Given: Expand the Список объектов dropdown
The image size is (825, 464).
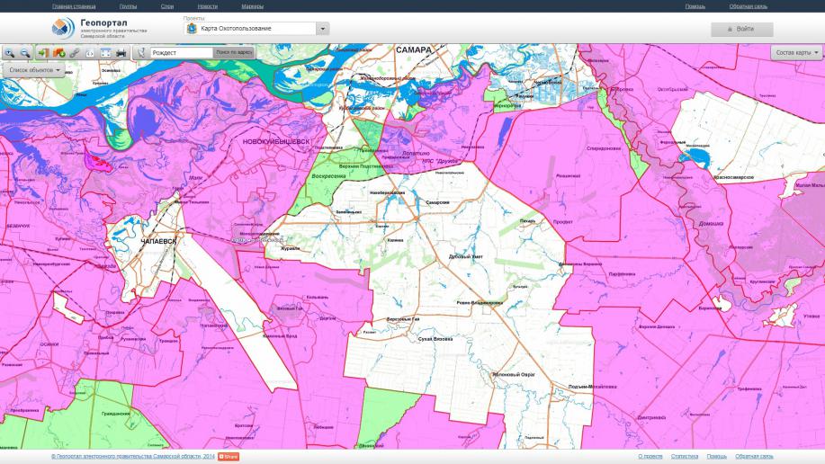Looking at the screenshot, I should click(x=35, y=69).
